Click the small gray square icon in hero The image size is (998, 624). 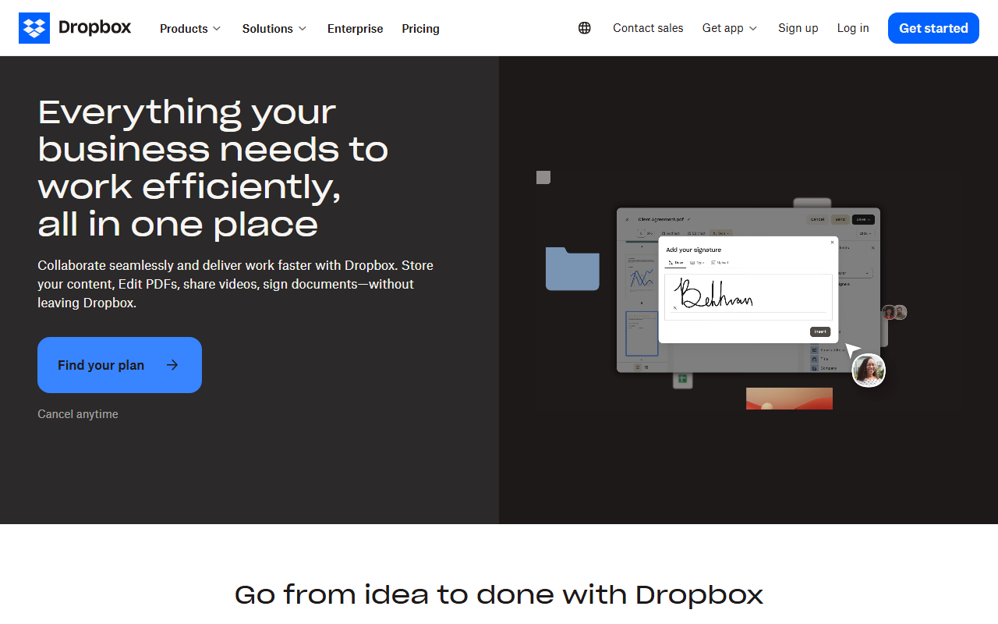point(543,178)
